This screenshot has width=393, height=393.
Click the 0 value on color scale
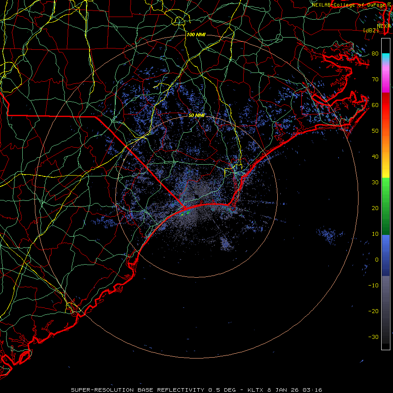[377, 260]
